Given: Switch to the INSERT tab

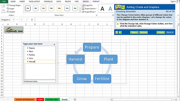Looking at the screenshot, I should [22, 1].
